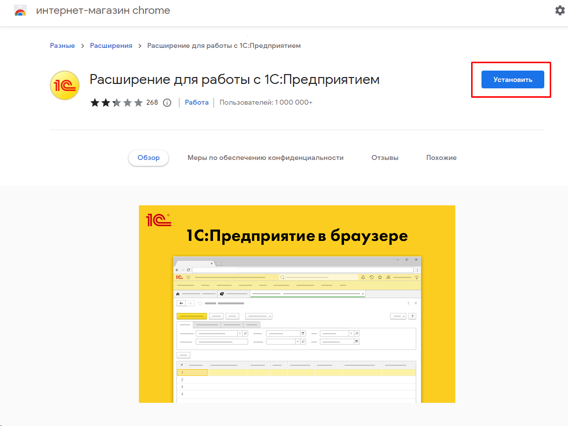Click the five-star rating display
Viewport: 568px width, 426px height.
point(117,103)
